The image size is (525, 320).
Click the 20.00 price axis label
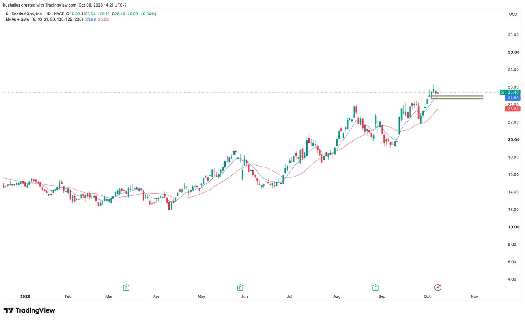[x=513, y=139]
